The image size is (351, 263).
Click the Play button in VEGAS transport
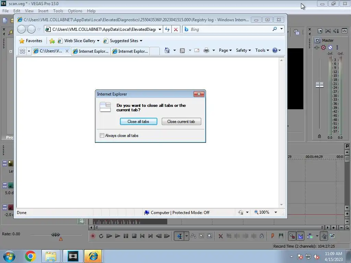pyautogui.click(x=118, y=236)
